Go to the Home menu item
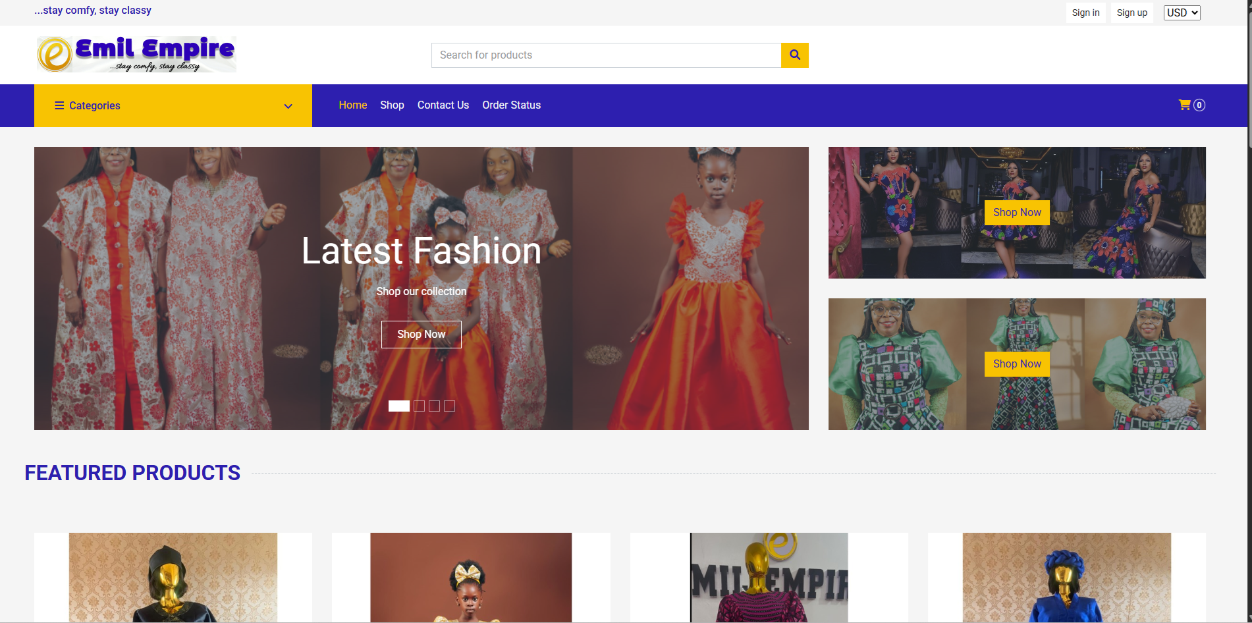This screenshot has height=623, width=1252. pos(352,105)
